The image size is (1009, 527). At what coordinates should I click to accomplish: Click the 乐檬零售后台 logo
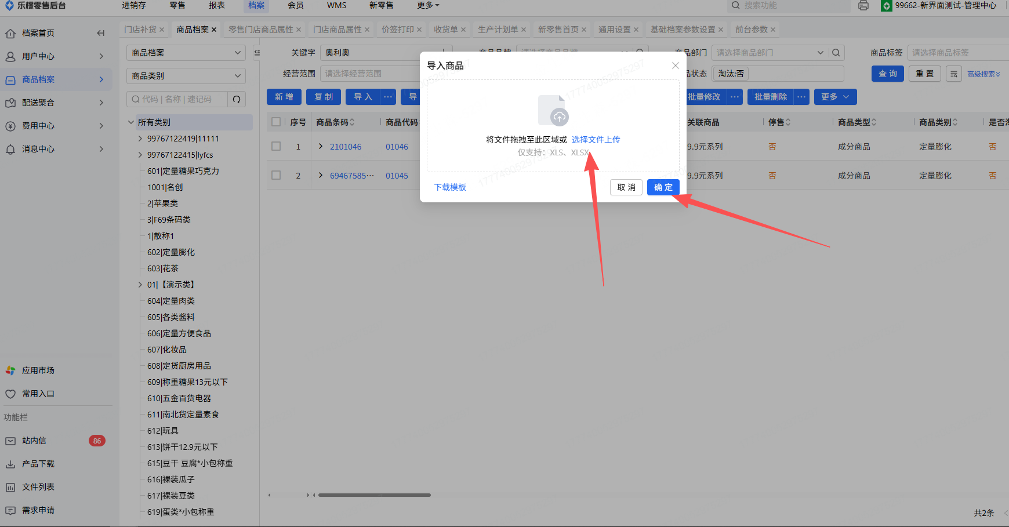35,6
